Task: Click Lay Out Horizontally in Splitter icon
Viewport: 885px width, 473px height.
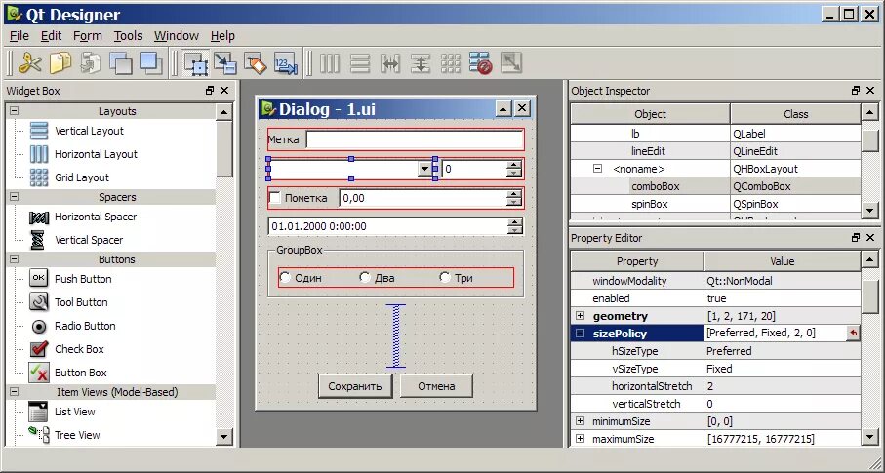Action: (390, 62)
